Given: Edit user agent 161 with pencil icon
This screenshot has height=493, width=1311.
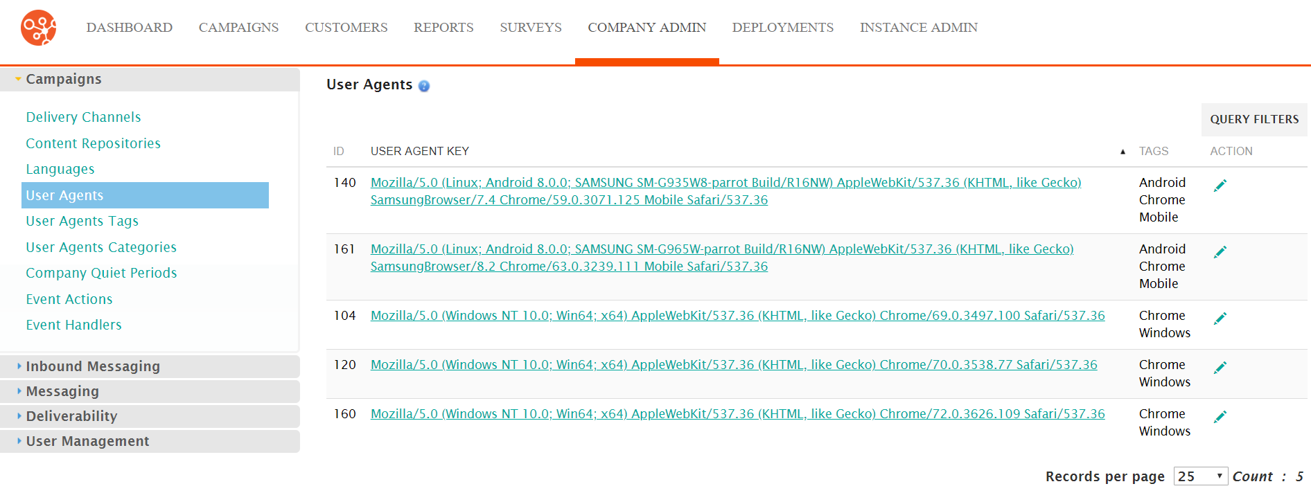Looking at the screenshot, I should (x=1220, y=252).
